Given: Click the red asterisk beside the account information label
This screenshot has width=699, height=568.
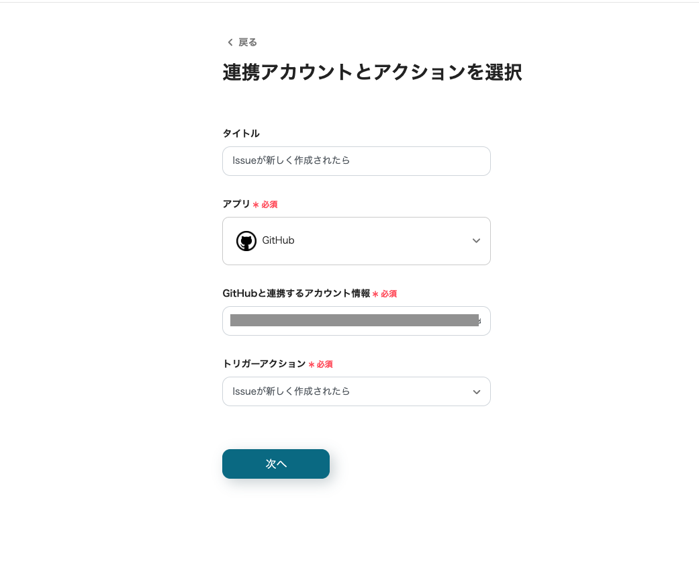Looking at the screenshot, I should click(375, 294).
